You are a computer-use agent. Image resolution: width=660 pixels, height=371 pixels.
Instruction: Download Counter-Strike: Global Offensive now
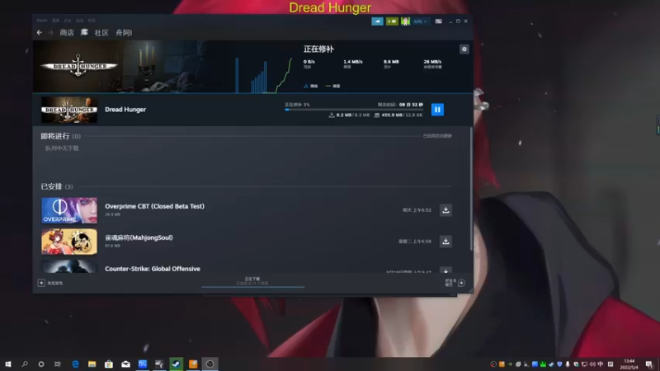(x=445, y=270)
